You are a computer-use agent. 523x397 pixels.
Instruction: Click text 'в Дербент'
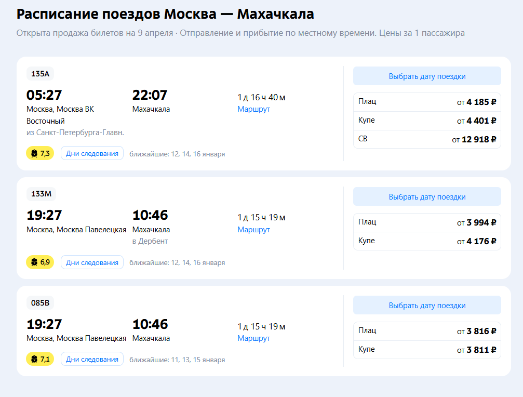pyautogui.click(x=150, y=241)
